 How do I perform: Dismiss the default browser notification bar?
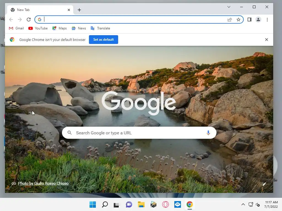click(x=267, y=40)
